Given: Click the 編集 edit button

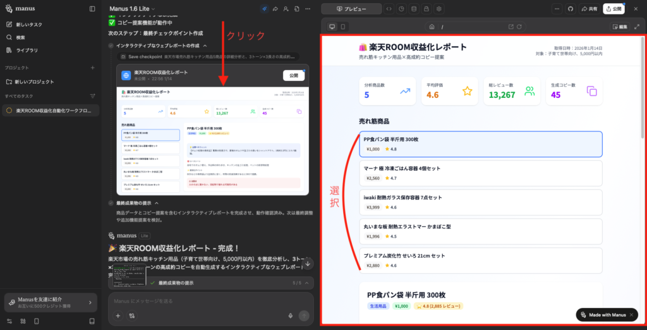Looking at the screenshot, I should click(620, 27).
